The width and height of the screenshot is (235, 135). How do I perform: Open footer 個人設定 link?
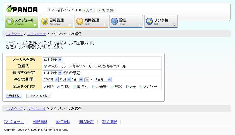click(86, 122)
